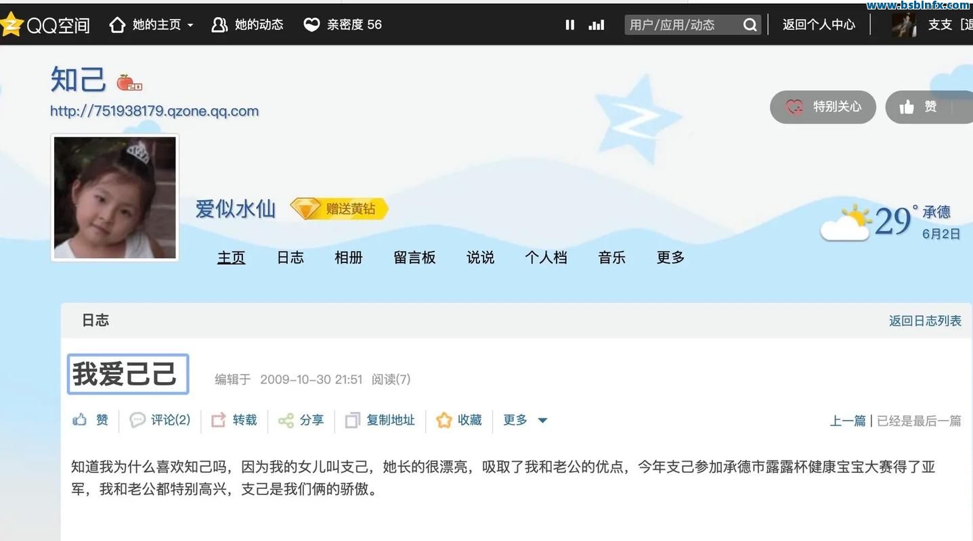973x541 pixels.
Task: Like the post with thumbs-up 赞 icon
Action: coord(80,420)
